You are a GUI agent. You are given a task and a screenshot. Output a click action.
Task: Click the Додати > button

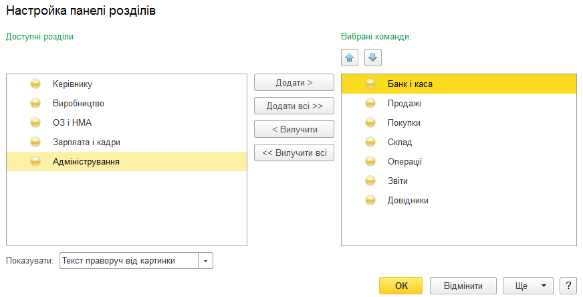click(294, 83)
